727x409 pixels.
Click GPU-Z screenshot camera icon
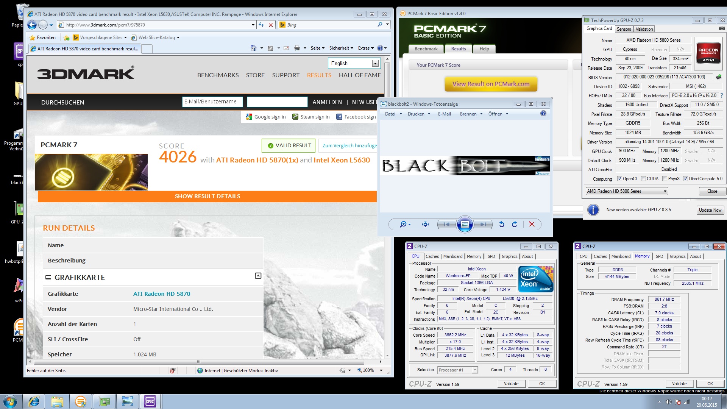coord(722,28)
